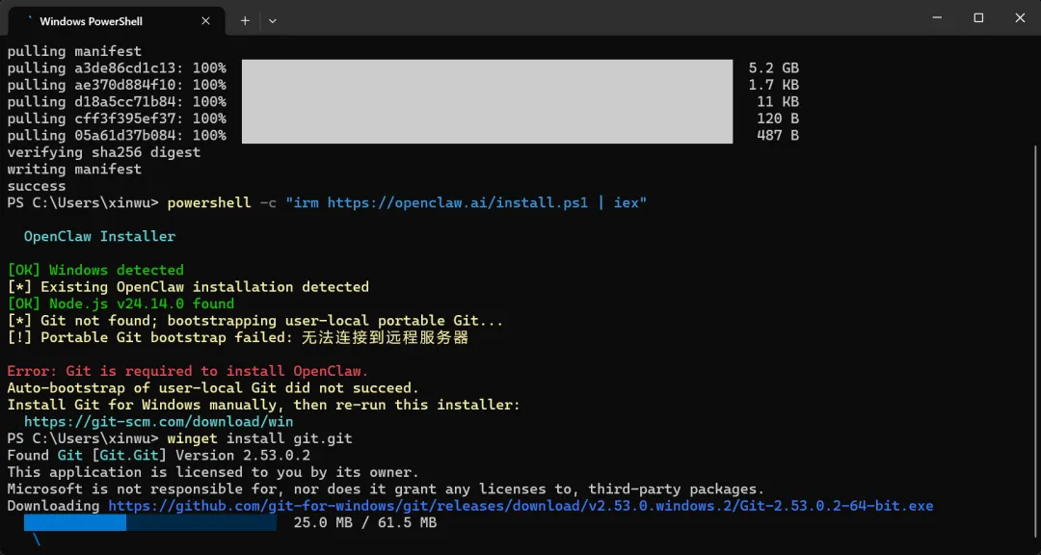The width and height of the screenshot is (1041, 555).
Task: Click '25.0 MB / 61.5 MB' text
Action: pos(365,522)
